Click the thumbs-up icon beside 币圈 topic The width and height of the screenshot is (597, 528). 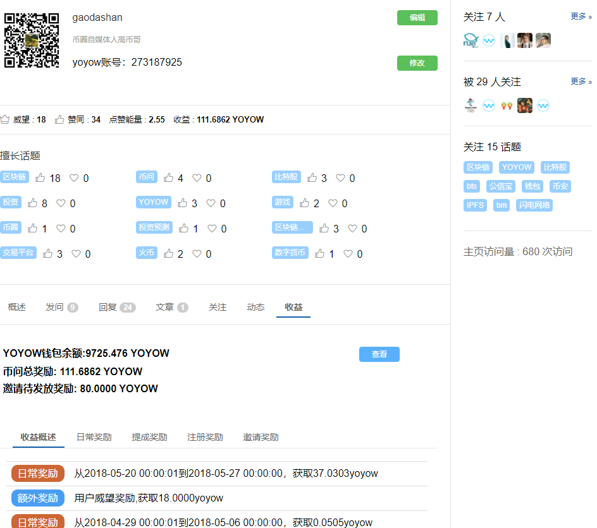click(x=33, y=228)
